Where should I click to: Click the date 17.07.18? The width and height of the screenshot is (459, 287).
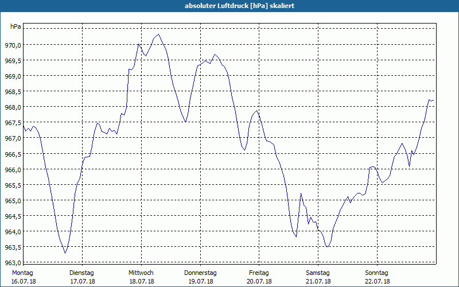pos(83,281)
